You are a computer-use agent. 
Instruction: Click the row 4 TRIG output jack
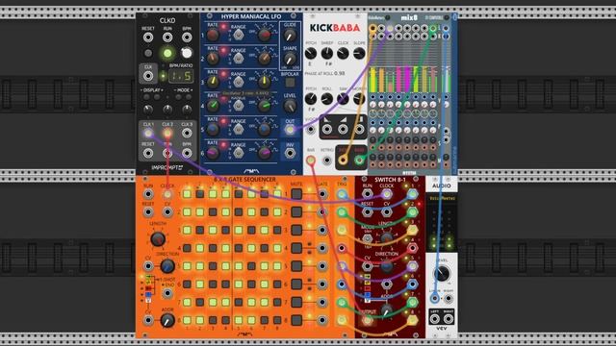click(x=342, y=248)
